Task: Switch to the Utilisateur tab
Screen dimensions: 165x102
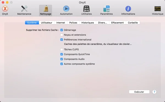Action: (47, 23)
